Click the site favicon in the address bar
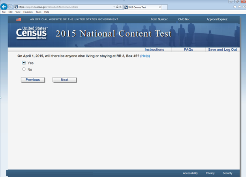The width and height of the screenshot is (246, 177). pyautogui.click(x=16, y=7)
